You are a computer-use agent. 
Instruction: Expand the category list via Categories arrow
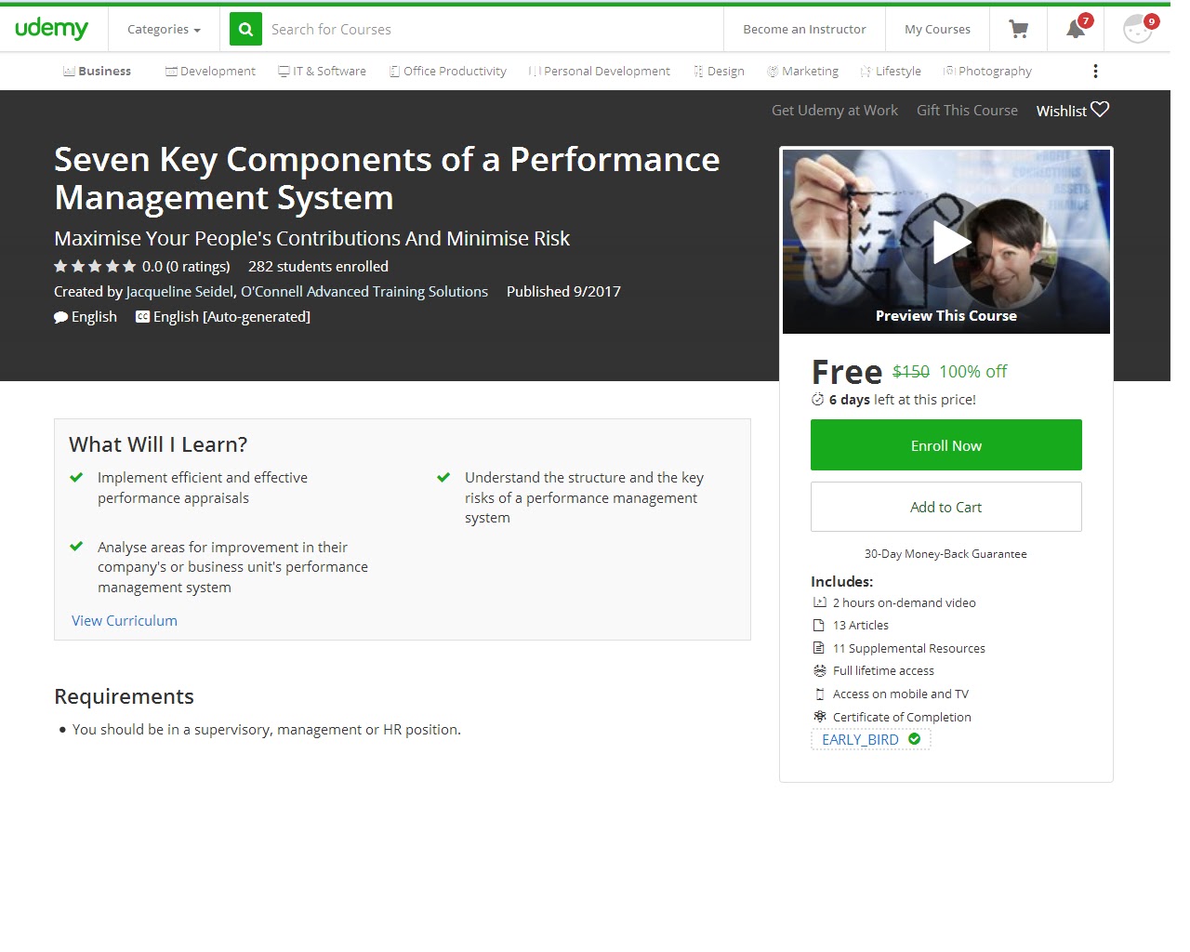(196, 29)
